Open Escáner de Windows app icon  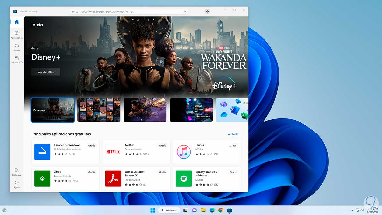pyautogui.click(x=42, y=152)
